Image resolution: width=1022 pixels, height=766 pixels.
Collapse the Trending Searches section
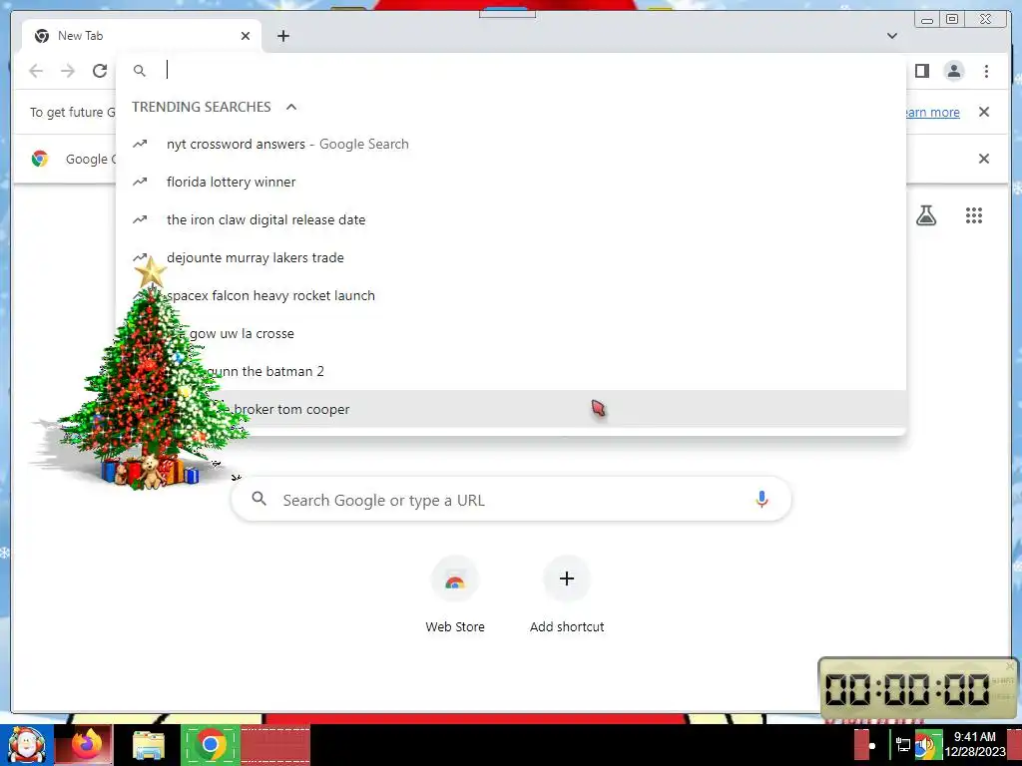291,107
